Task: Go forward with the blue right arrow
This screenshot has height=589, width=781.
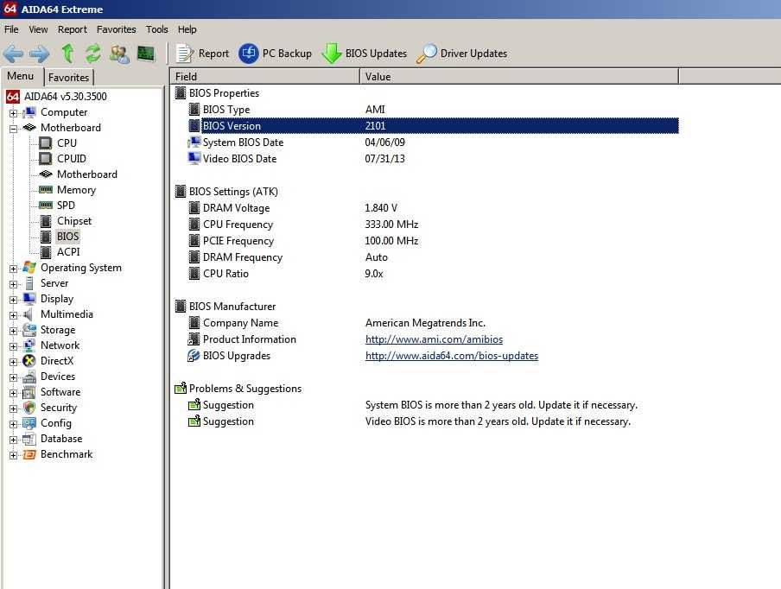Action: tap(40, 54)
